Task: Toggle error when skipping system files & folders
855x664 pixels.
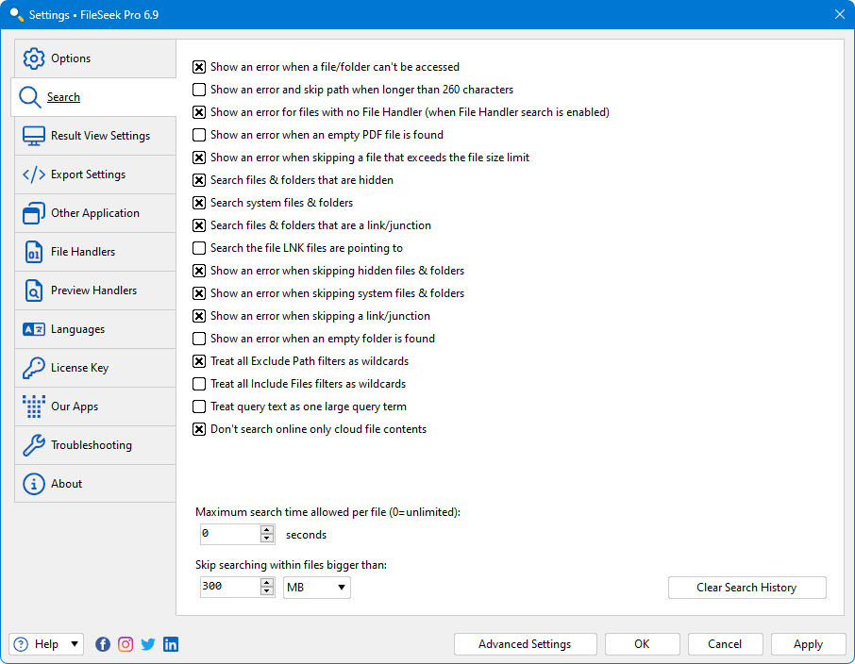Action: point(199,293)
